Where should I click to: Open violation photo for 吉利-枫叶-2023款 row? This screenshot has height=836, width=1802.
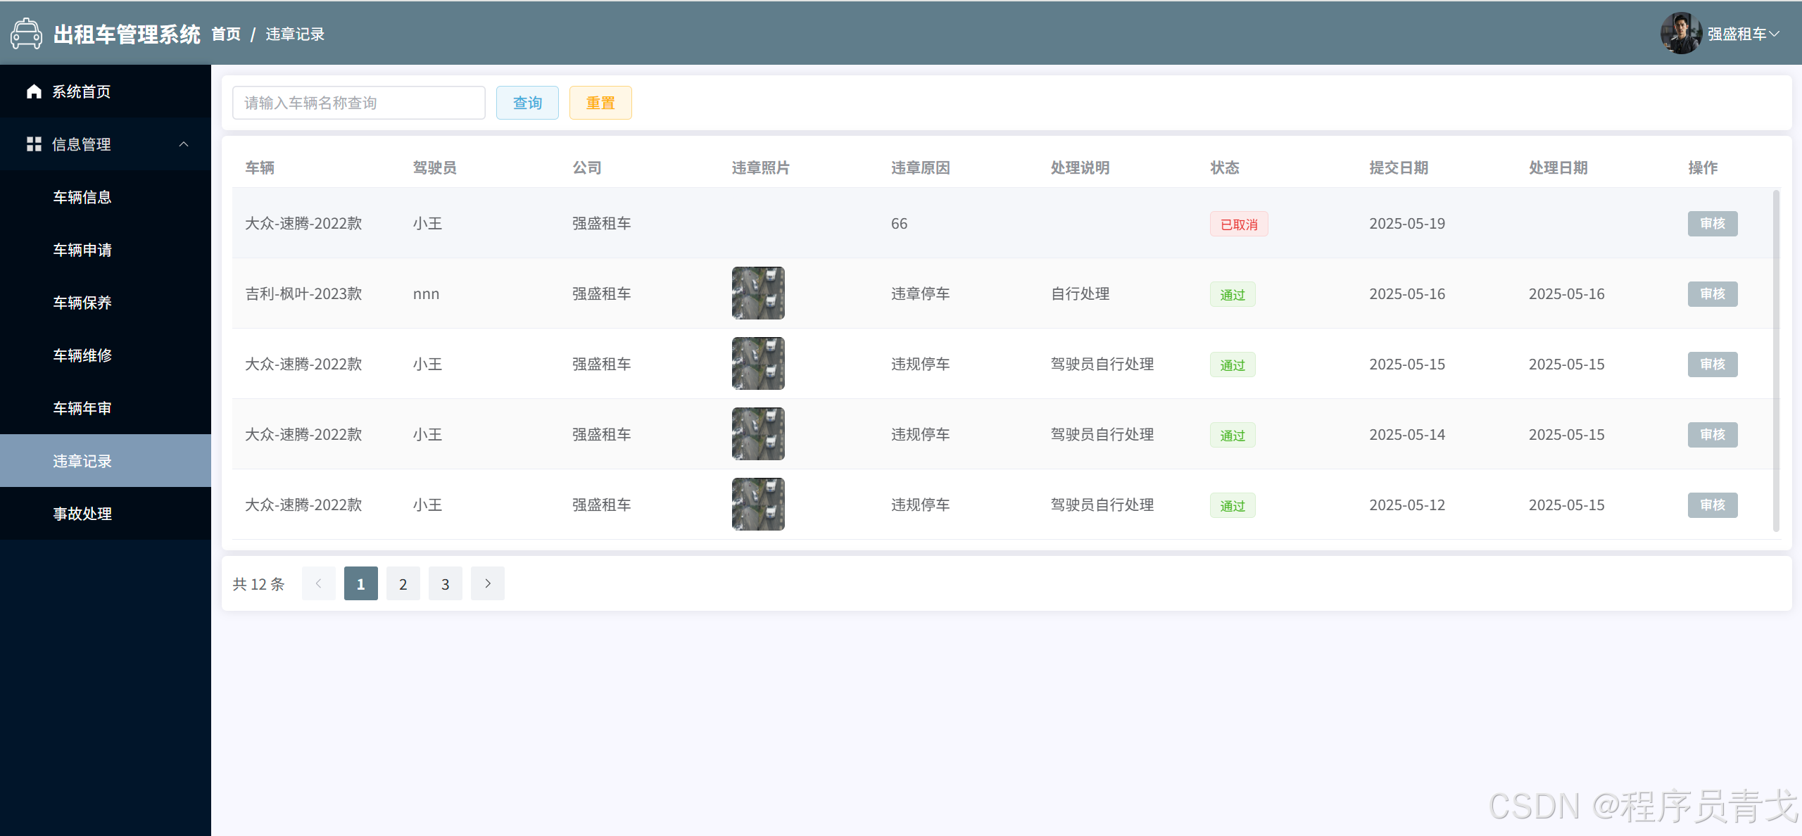click(758, 293)
